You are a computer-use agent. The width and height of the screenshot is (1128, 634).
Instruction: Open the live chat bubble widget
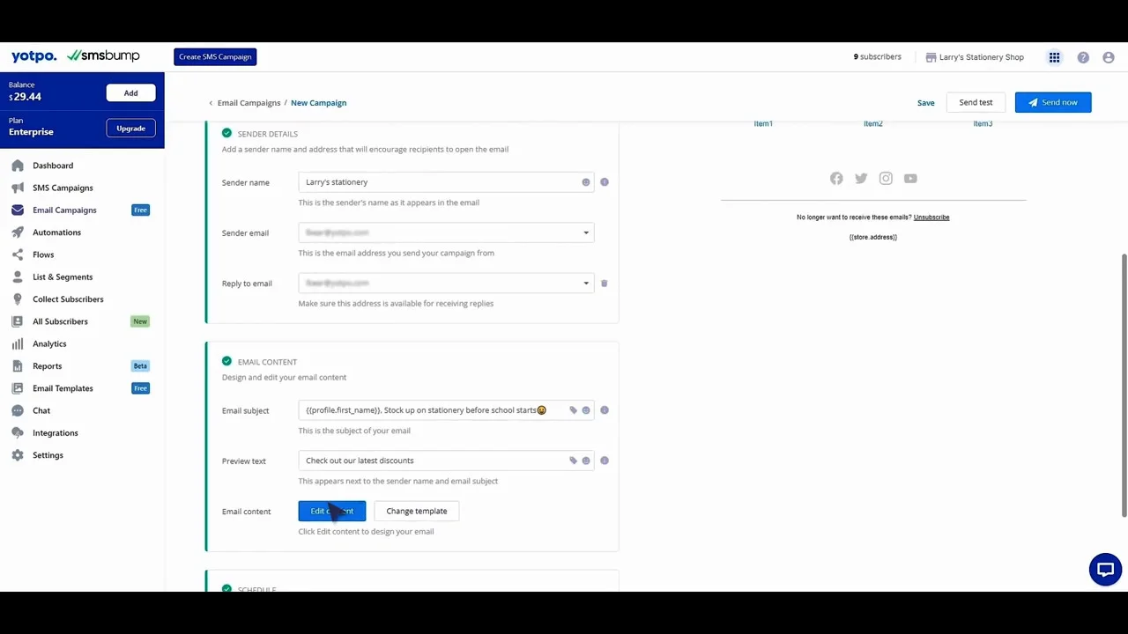click(x=1105, y=569)
